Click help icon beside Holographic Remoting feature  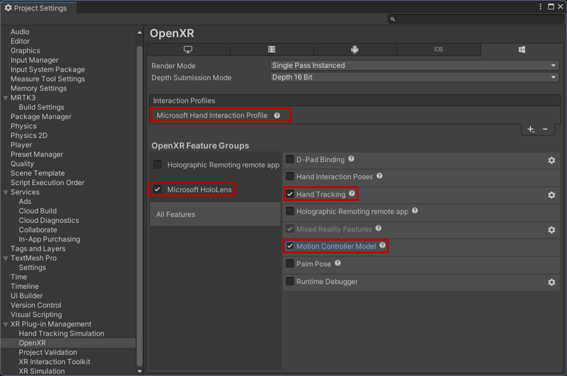pyautogui.click(x=415, y=210)
